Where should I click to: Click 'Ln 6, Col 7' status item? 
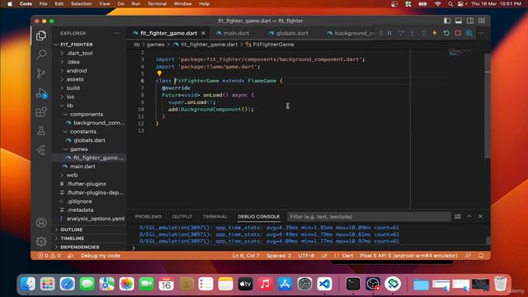pos(246,256)
